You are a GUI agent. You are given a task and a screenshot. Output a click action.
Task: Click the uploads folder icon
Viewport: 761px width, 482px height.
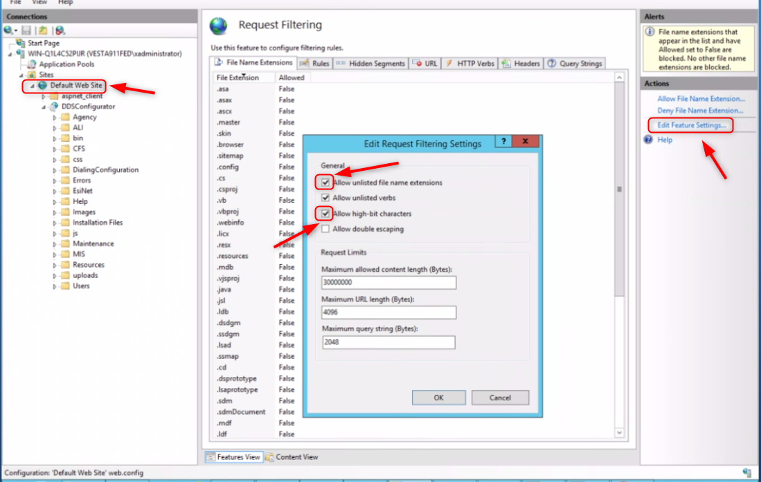point(65,275)
